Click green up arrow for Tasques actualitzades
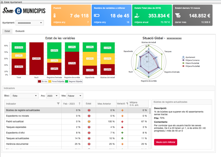Viewport: 221px width, 157px height. pyautogui.click(x=122, y=138)
